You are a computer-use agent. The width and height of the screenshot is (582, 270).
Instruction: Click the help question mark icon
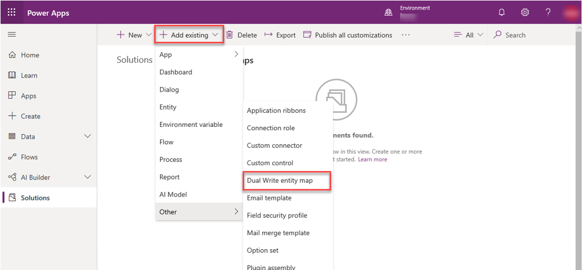point(548,12)
